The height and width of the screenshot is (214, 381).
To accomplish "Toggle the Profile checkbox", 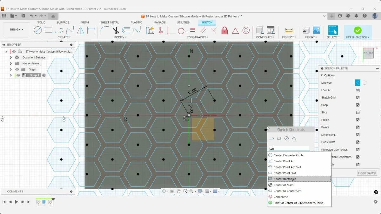I will [x=358, y=120].
